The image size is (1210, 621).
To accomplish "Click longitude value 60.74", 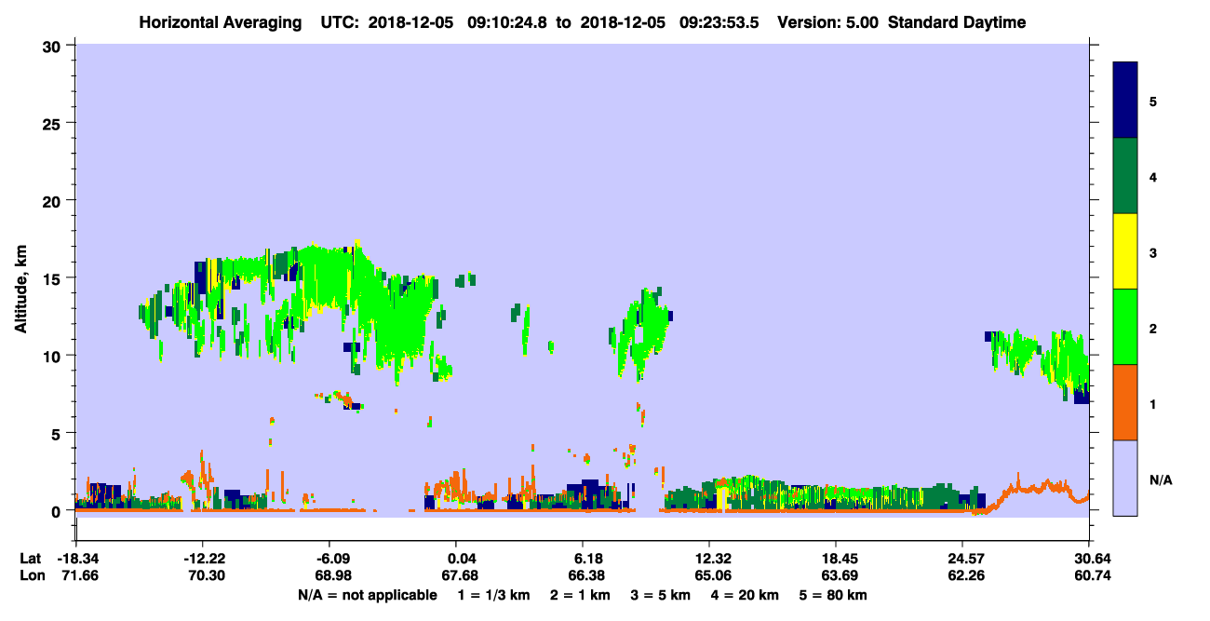I will click(x=1093, y=575).
